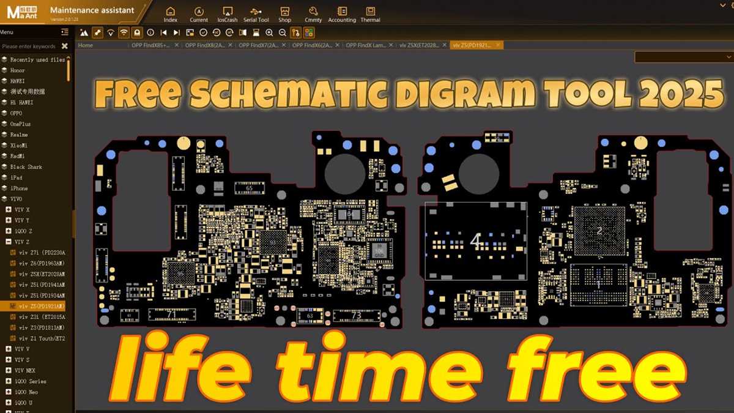
Task: Clear the keyword search with the X
Action: tap(65, 46)
